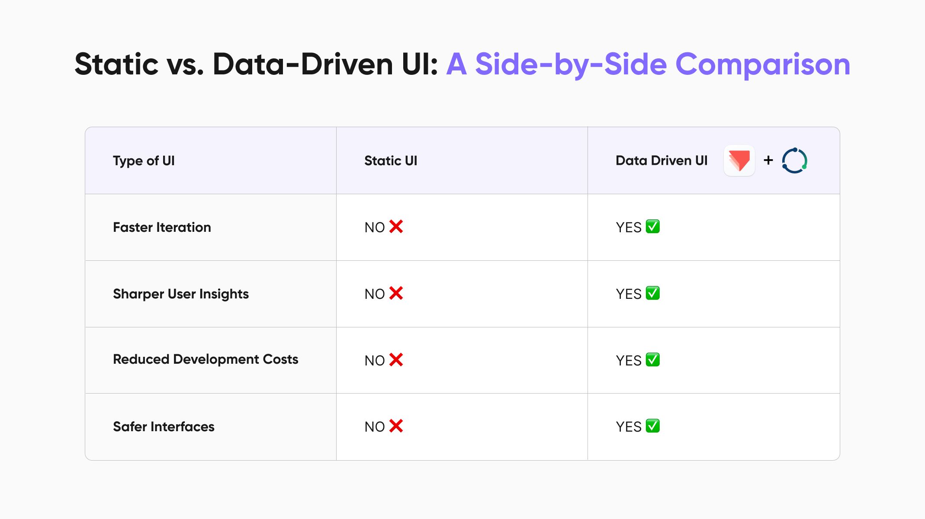Viewport: 925px width, 519px height.
Task: Click the circular blue-green logo
Action: click(x=794, y=160)
